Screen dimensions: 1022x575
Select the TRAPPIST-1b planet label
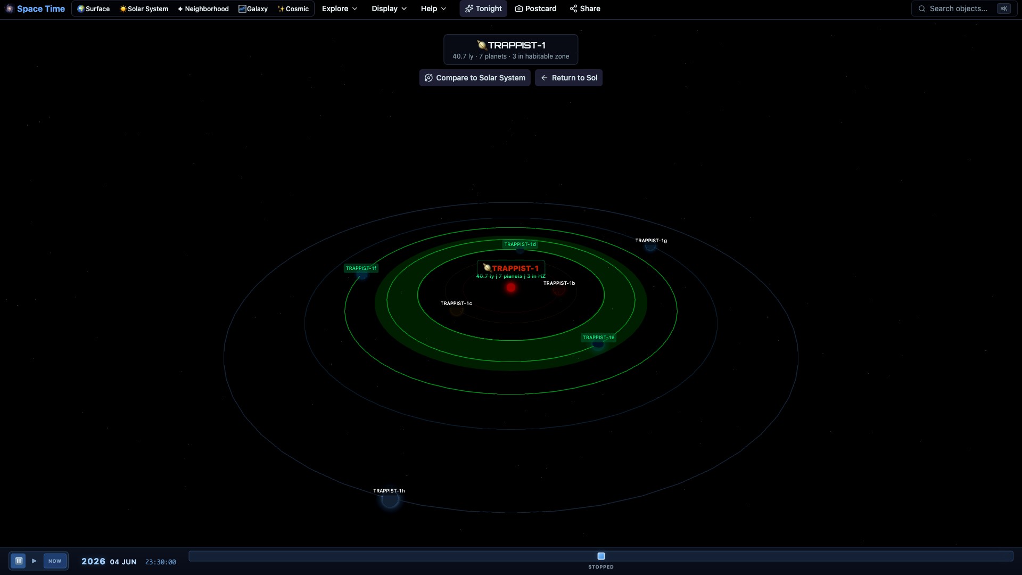(559, 283)
